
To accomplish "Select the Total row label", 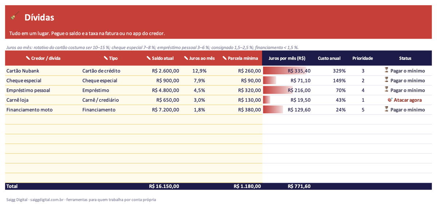I will click(12, 186).
